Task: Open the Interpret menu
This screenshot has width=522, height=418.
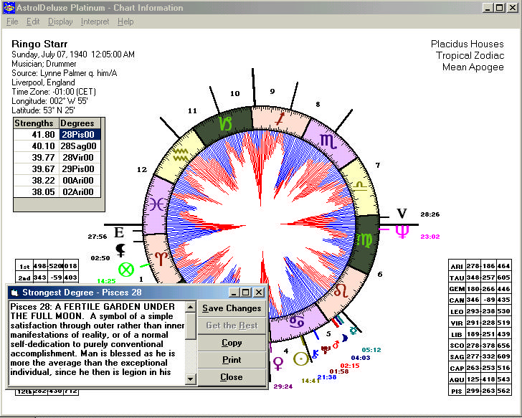Action: (x=95, y=22)
